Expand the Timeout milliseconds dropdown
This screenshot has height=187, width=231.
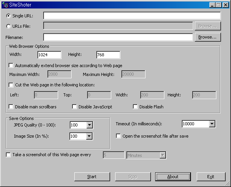click(x=212, y=124)
